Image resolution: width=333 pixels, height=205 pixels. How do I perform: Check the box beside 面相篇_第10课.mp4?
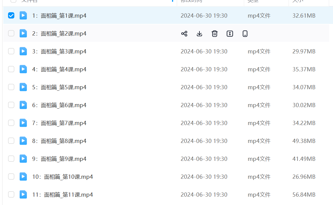11,177
